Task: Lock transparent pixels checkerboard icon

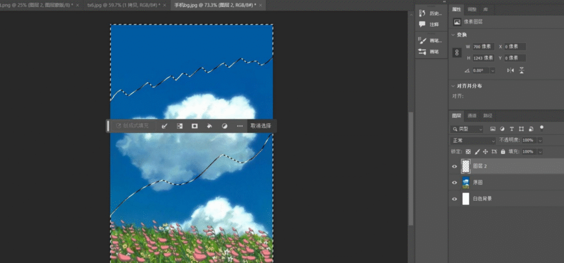Action: tap(468, 152)
